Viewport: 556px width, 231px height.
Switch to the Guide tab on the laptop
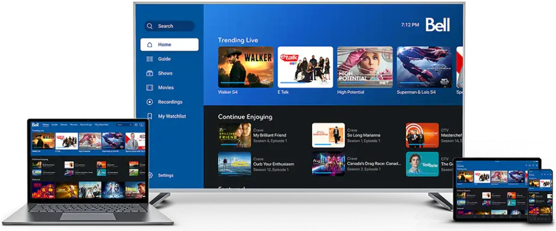click(x=54, y=125)
